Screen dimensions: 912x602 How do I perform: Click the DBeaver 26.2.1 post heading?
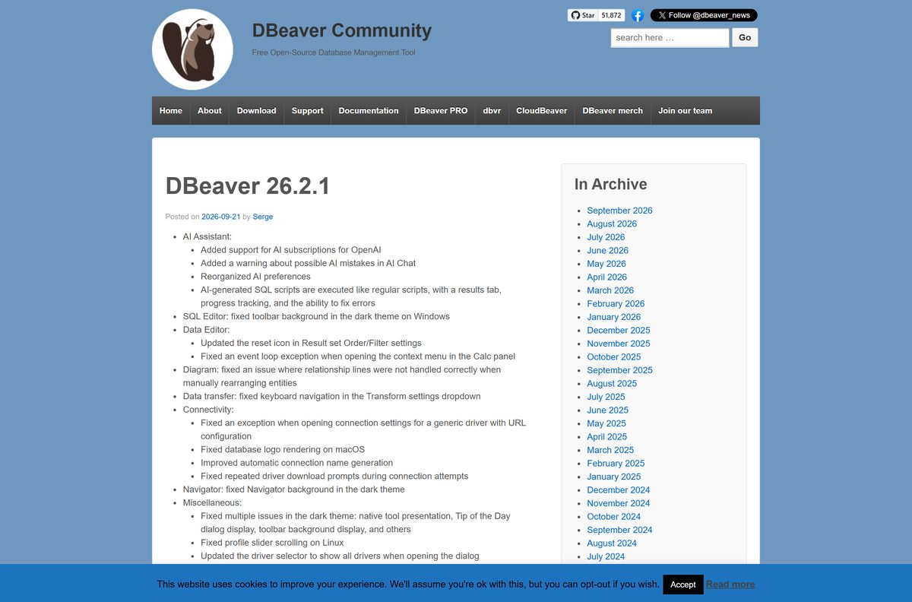(248, 186)
